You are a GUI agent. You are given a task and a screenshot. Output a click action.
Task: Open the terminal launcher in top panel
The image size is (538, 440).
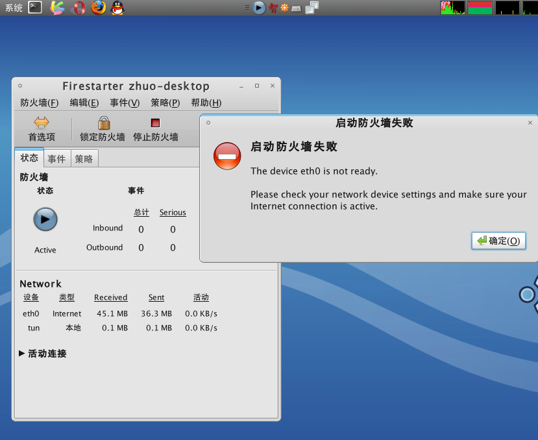pyautogui.click(x=35, y=7)
